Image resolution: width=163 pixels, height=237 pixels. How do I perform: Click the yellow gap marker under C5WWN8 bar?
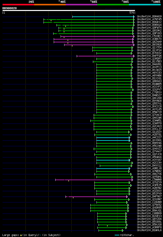coord(69,180)
